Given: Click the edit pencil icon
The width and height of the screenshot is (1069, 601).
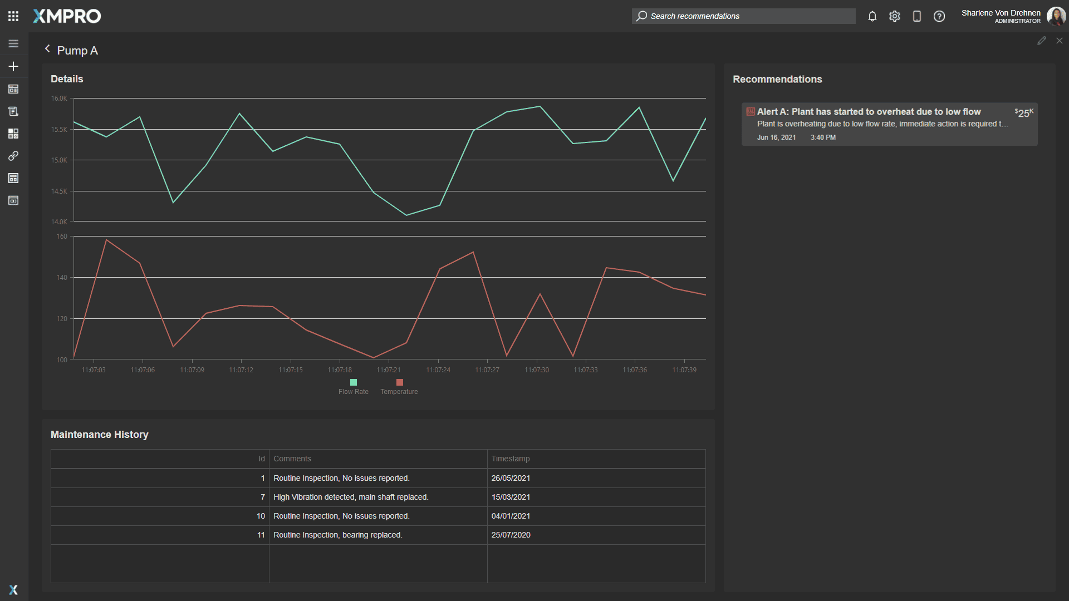Looking at the screenshot, I should click(x=1042, y=41).
